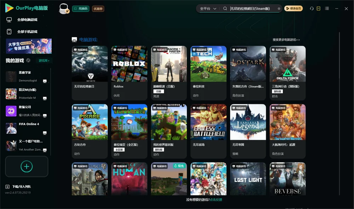Expand the 全平台 platform dropdown
The height and width of the screenshot is (209, 354).
click(208, 8)
